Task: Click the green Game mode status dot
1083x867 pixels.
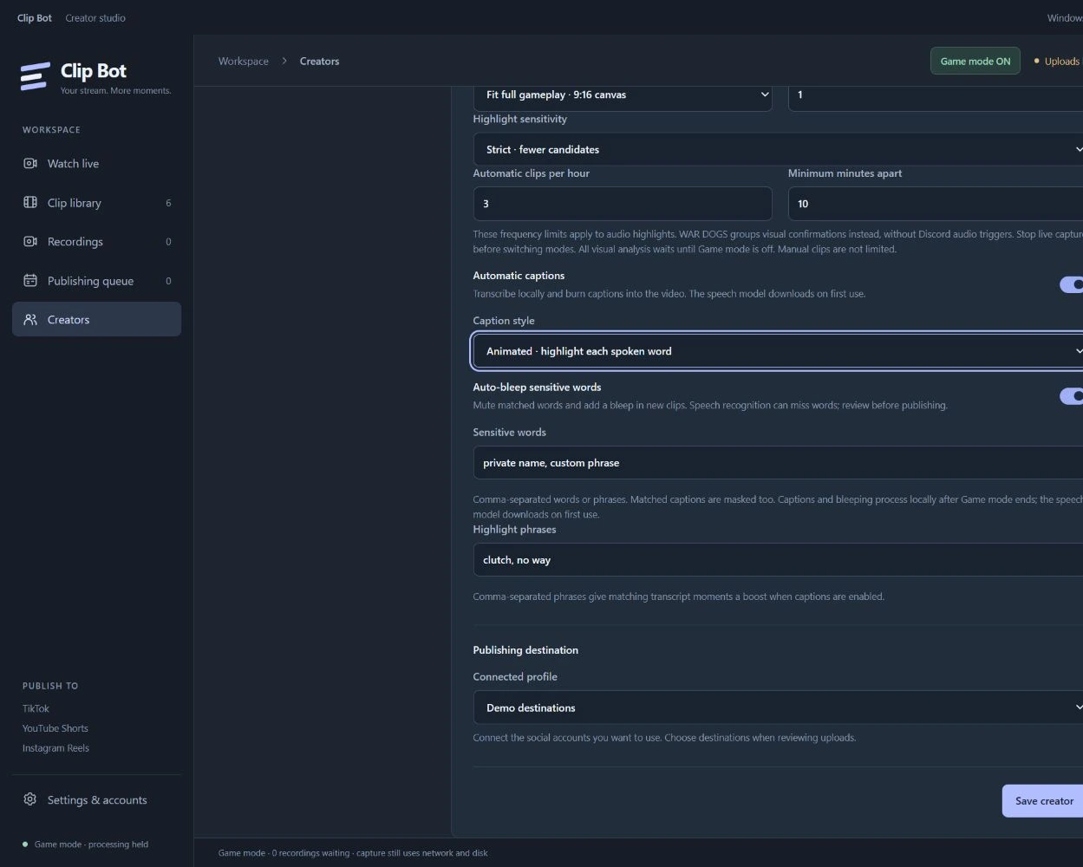Action: click(25, 844)
